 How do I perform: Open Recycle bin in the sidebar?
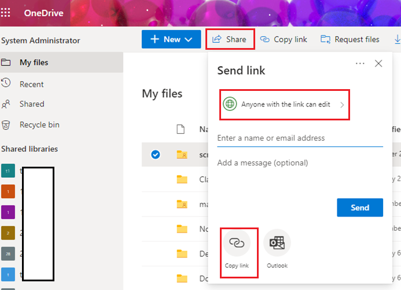pos(39,125)
